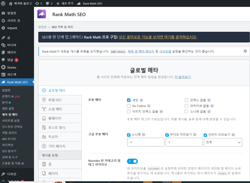Select the 소셜 메타 tab
The image size is (250, 183).
click(60, 109)
